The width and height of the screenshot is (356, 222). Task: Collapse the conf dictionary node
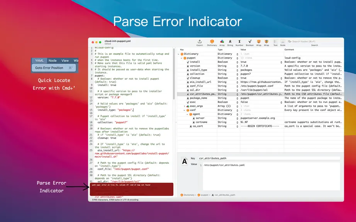click(184, 110)
